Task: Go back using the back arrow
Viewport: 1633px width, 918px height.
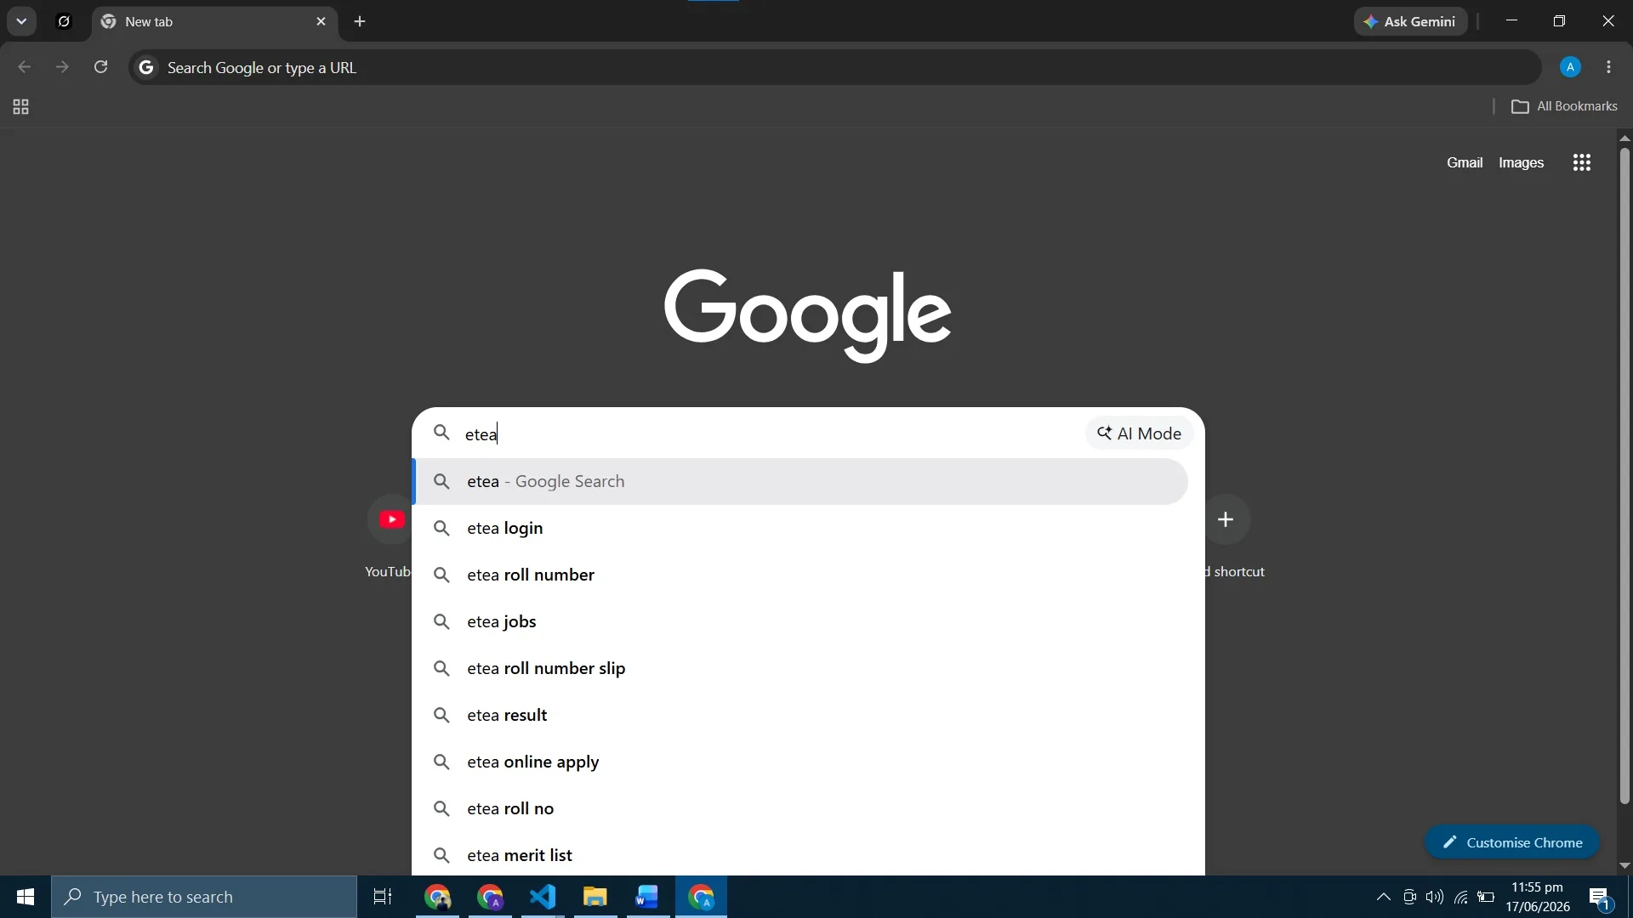Action: pos(25,67)
